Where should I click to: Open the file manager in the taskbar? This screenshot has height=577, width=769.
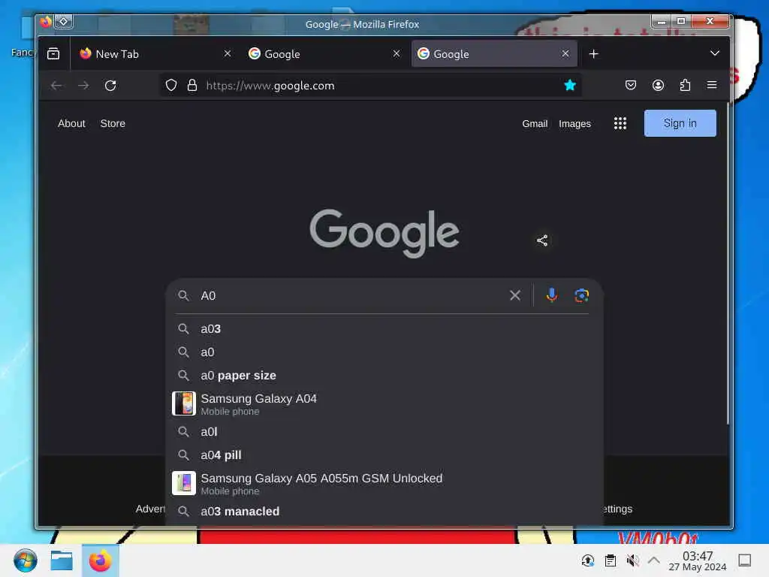(62, 560)
